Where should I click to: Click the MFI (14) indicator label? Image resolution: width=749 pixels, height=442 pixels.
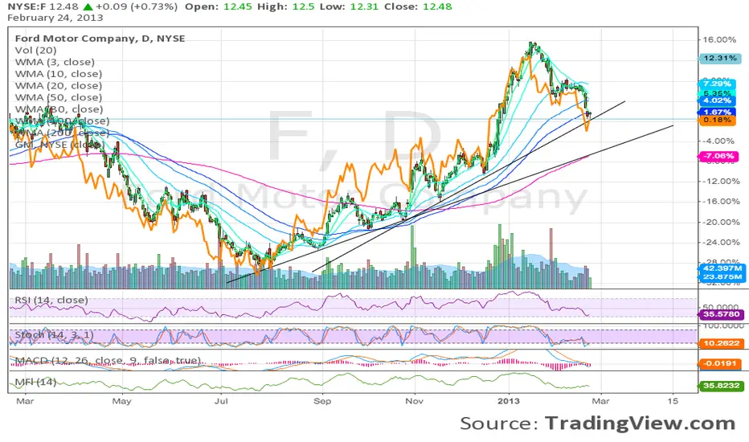[x=36, y=383]
